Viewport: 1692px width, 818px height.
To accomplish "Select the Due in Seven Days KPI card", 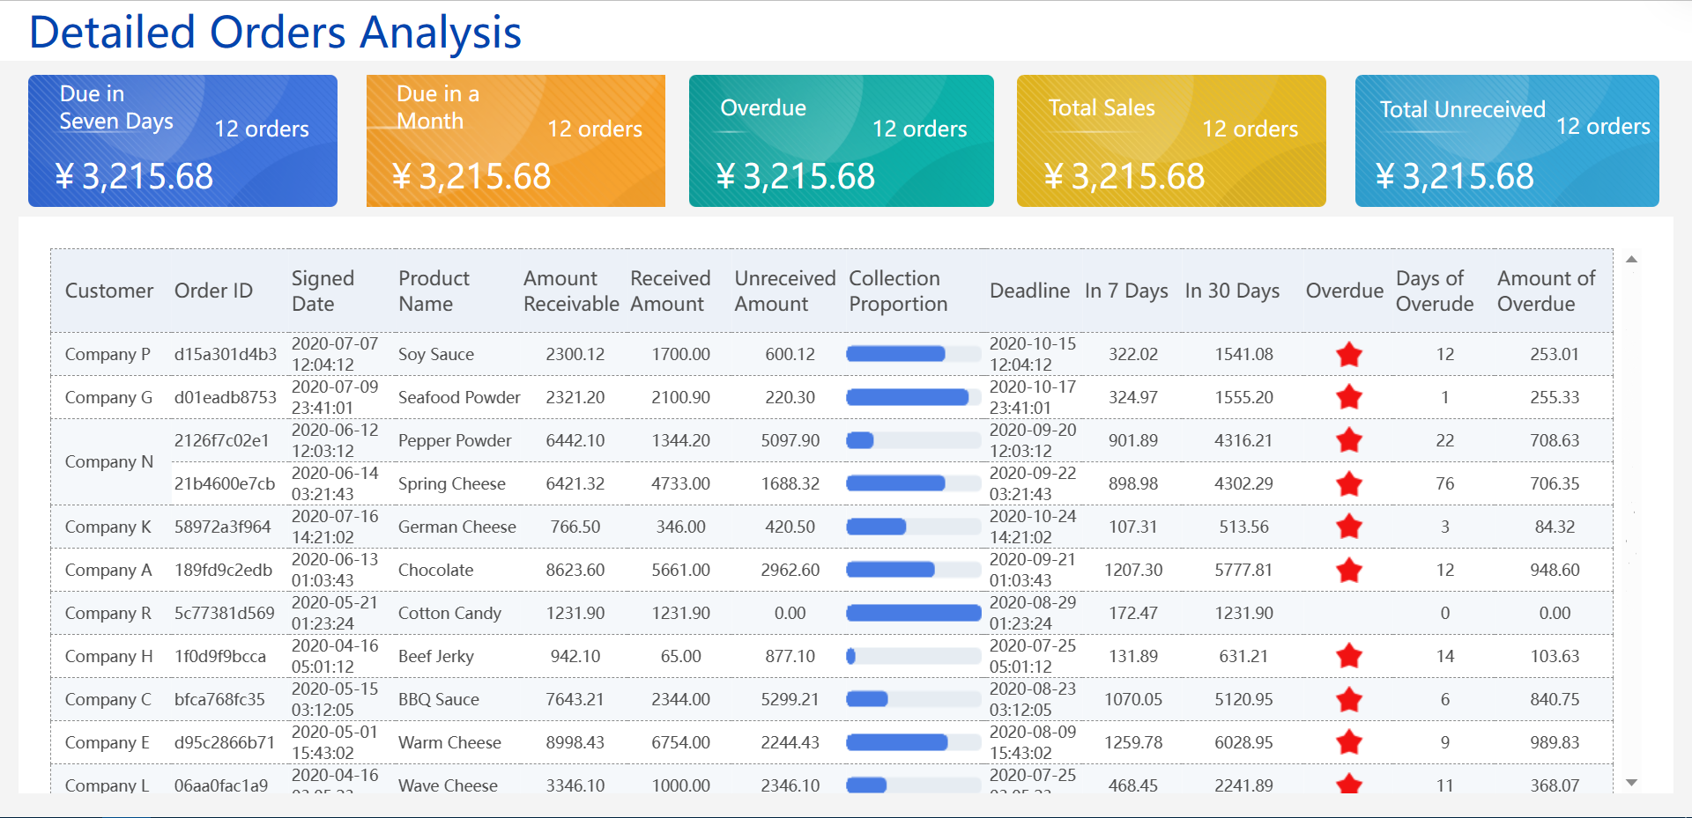I will 182,141.
